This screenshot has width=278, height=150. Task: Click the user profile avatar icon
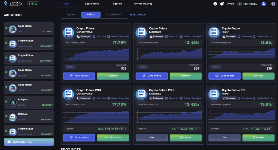pyautogui.click(x=264, y=4)
